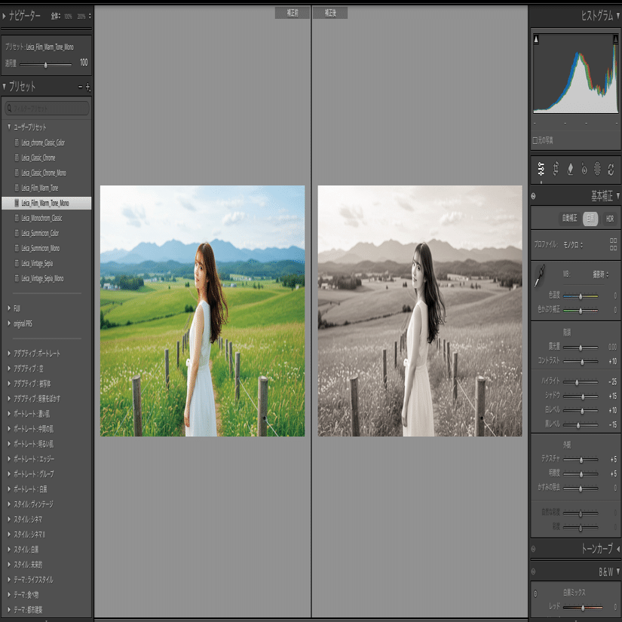Screen dimensions: 622x622
Task: Toggle the B&W panel on/off switch
Action: 534,571
